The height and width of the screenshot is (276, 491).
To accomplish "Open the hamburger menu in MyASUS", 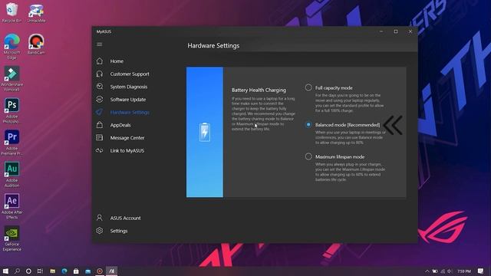I will [x=99, y=44].
